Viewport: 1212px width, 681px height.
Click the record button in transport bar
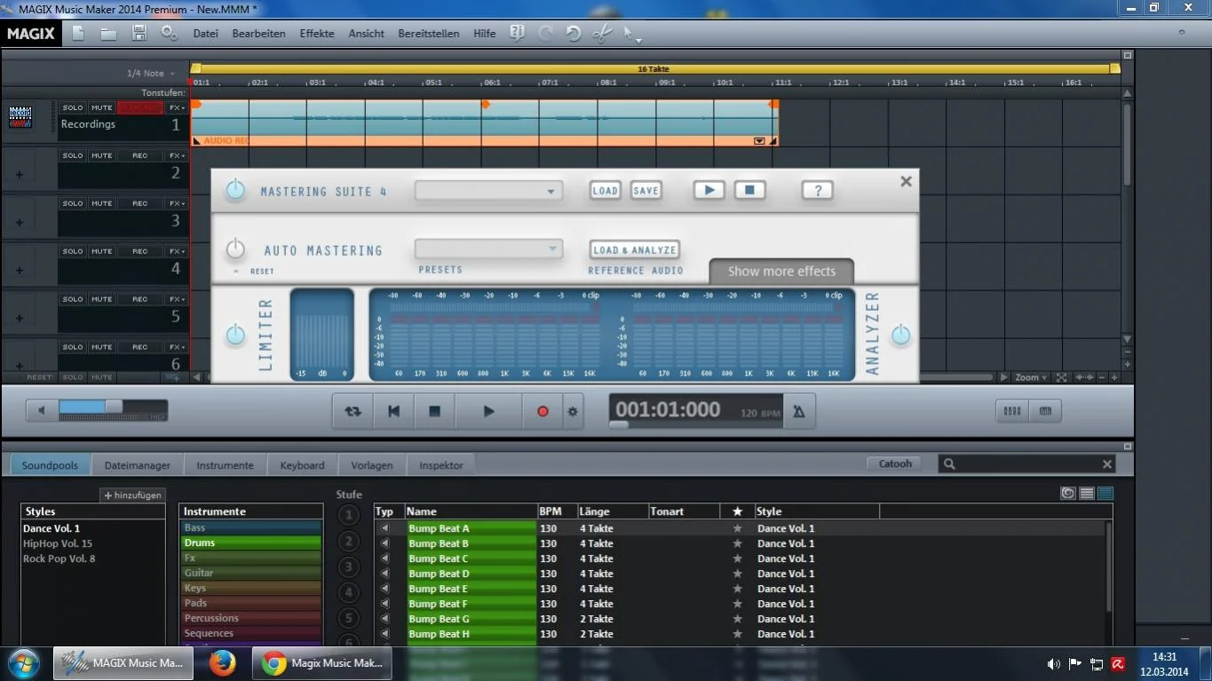[543, 412]
